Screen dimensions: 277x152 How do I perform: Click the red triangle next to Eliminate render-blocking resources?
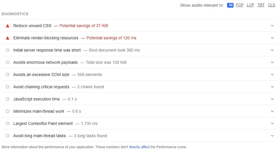(x=7, y=38)
